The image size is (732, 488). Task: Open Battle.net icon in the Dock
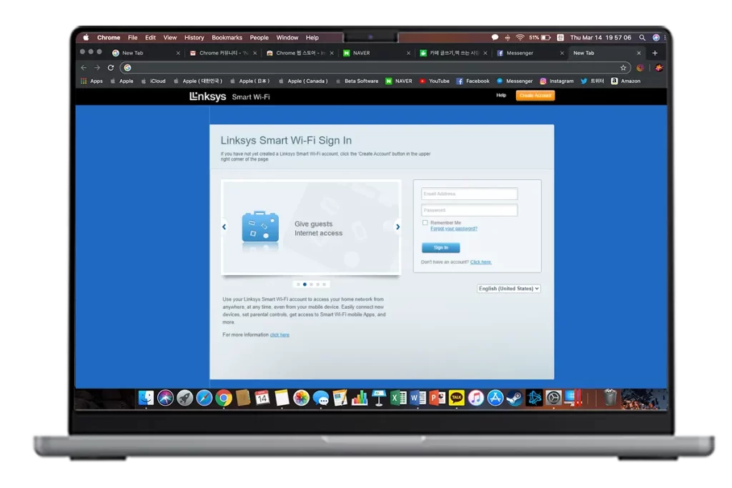tap(534, 398)
